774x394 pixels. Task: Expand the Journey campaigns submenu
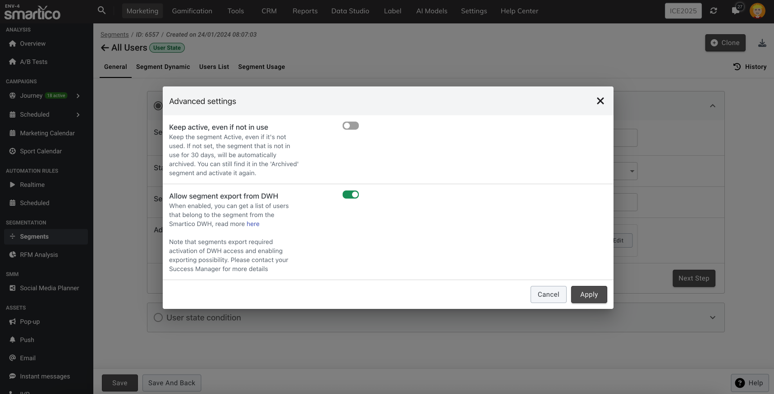click(78, 96)
